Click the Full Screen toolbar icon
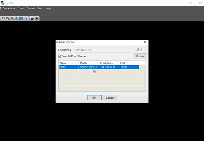This screenshot has width=204, height=141. coord(21,19)
